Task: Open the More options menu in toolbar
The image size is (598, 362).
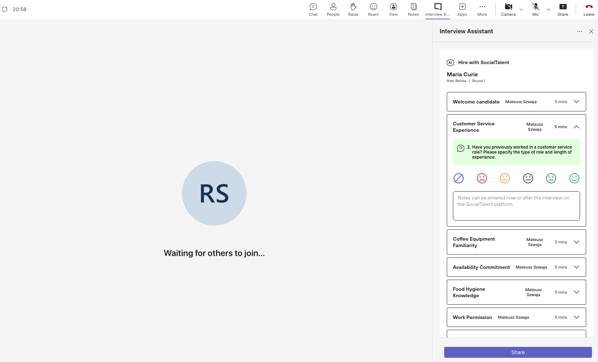Action: click(x=482, y=10)
